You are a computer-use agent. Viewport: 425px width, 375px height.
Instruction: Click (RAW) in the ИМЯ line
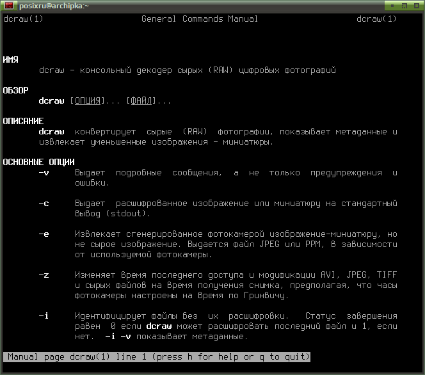220,70
